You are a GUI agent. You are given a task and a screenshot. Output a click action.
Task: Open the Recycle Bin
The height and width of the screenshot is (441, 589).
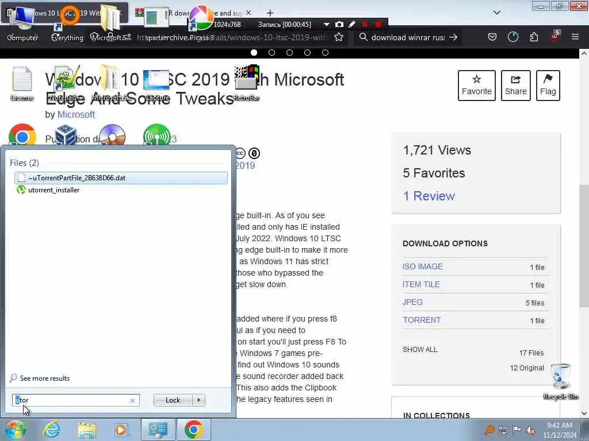(560, 381)
